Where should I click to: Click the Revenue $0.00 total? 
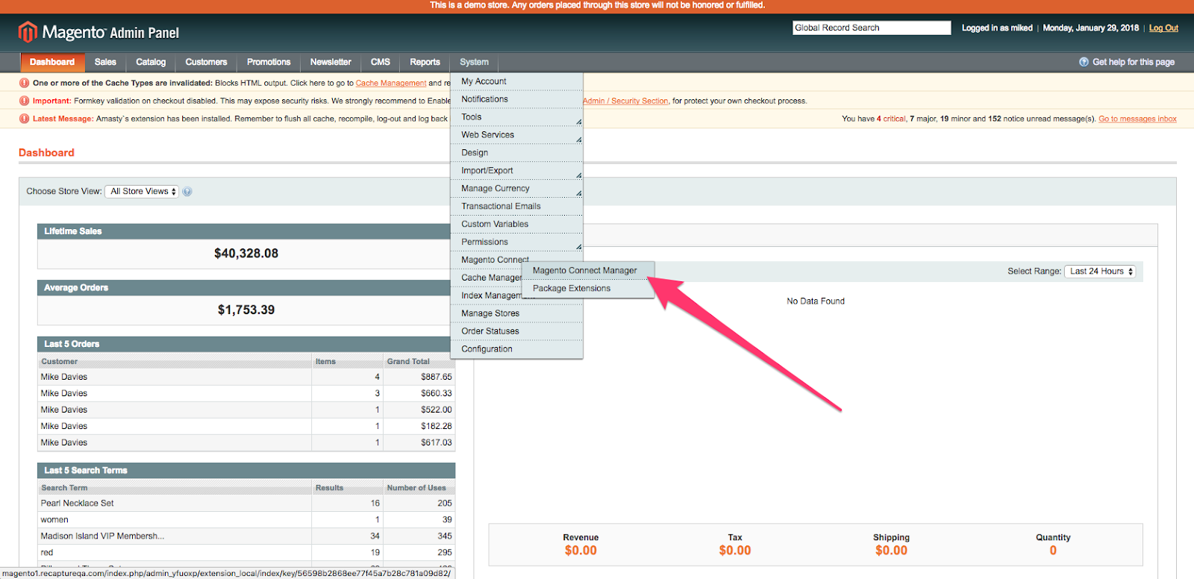click(581, 551)
